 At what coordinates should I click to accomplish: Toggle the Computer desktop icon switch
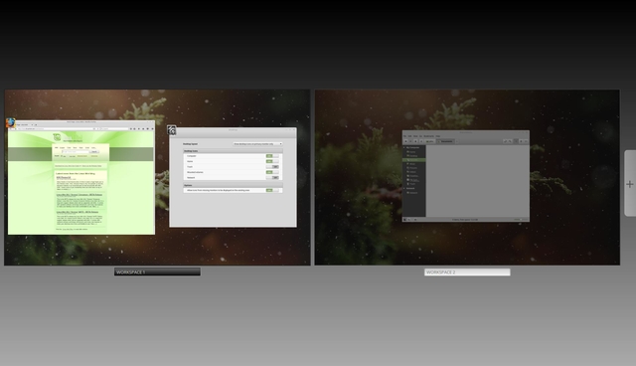pos(272,156)
